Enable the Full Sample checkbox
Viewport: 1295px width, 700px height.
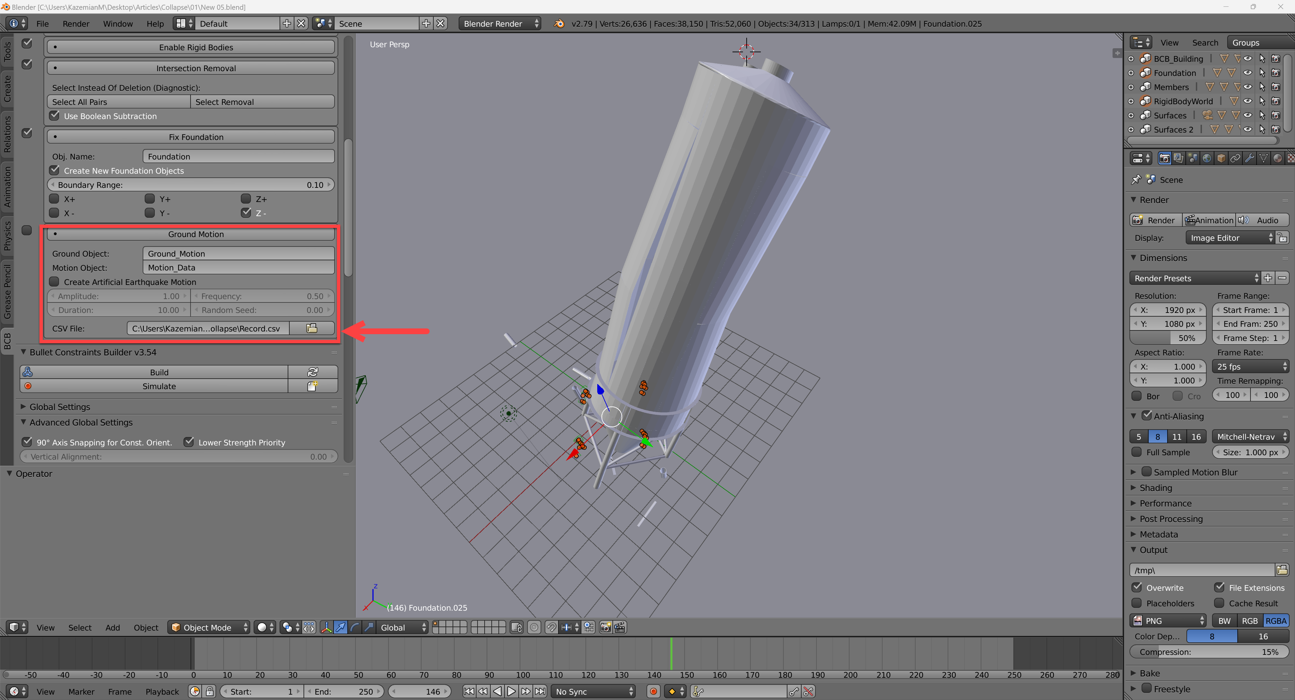tap(1136, 452)
